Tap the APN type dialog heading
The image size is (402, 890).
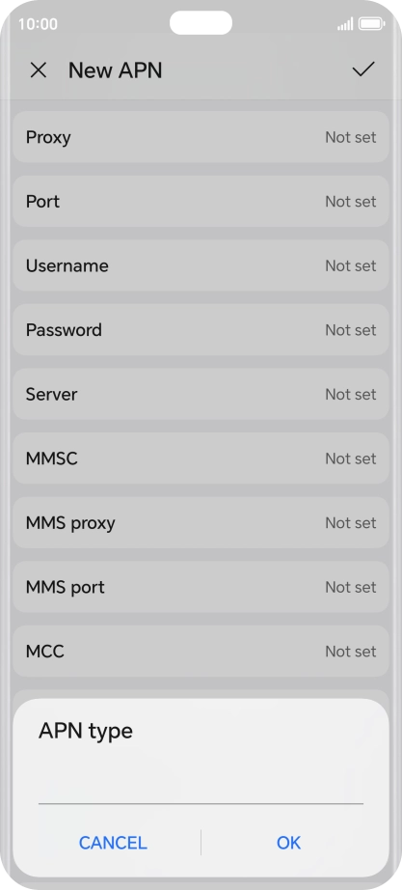click(x=86, y=731)
